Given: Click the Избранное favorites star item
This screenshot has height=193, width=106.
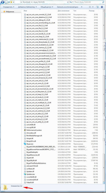Looking at the screenshot, I should coord(9,12).
